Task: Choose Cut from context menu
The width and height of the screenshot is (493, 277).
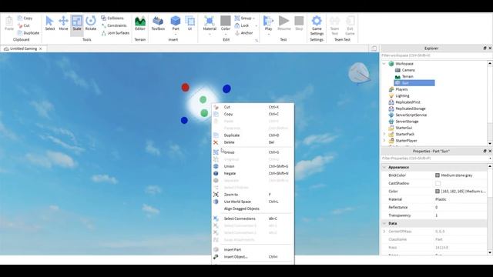Action: [x=253, y=107]
